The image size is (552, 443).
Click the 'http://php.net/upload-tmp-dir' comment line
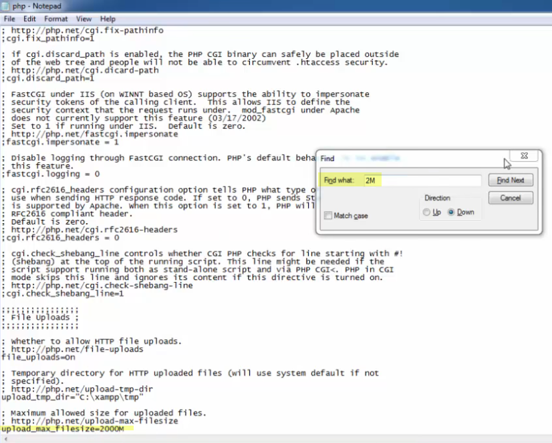[x=77, y=389]
